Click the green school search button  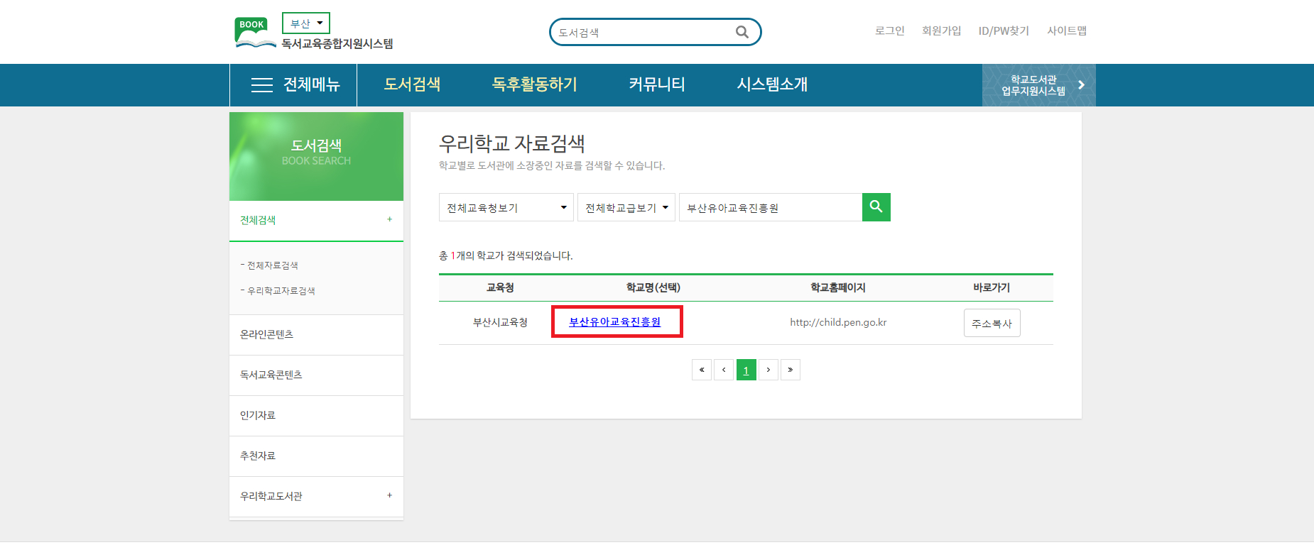click(876, 207)
